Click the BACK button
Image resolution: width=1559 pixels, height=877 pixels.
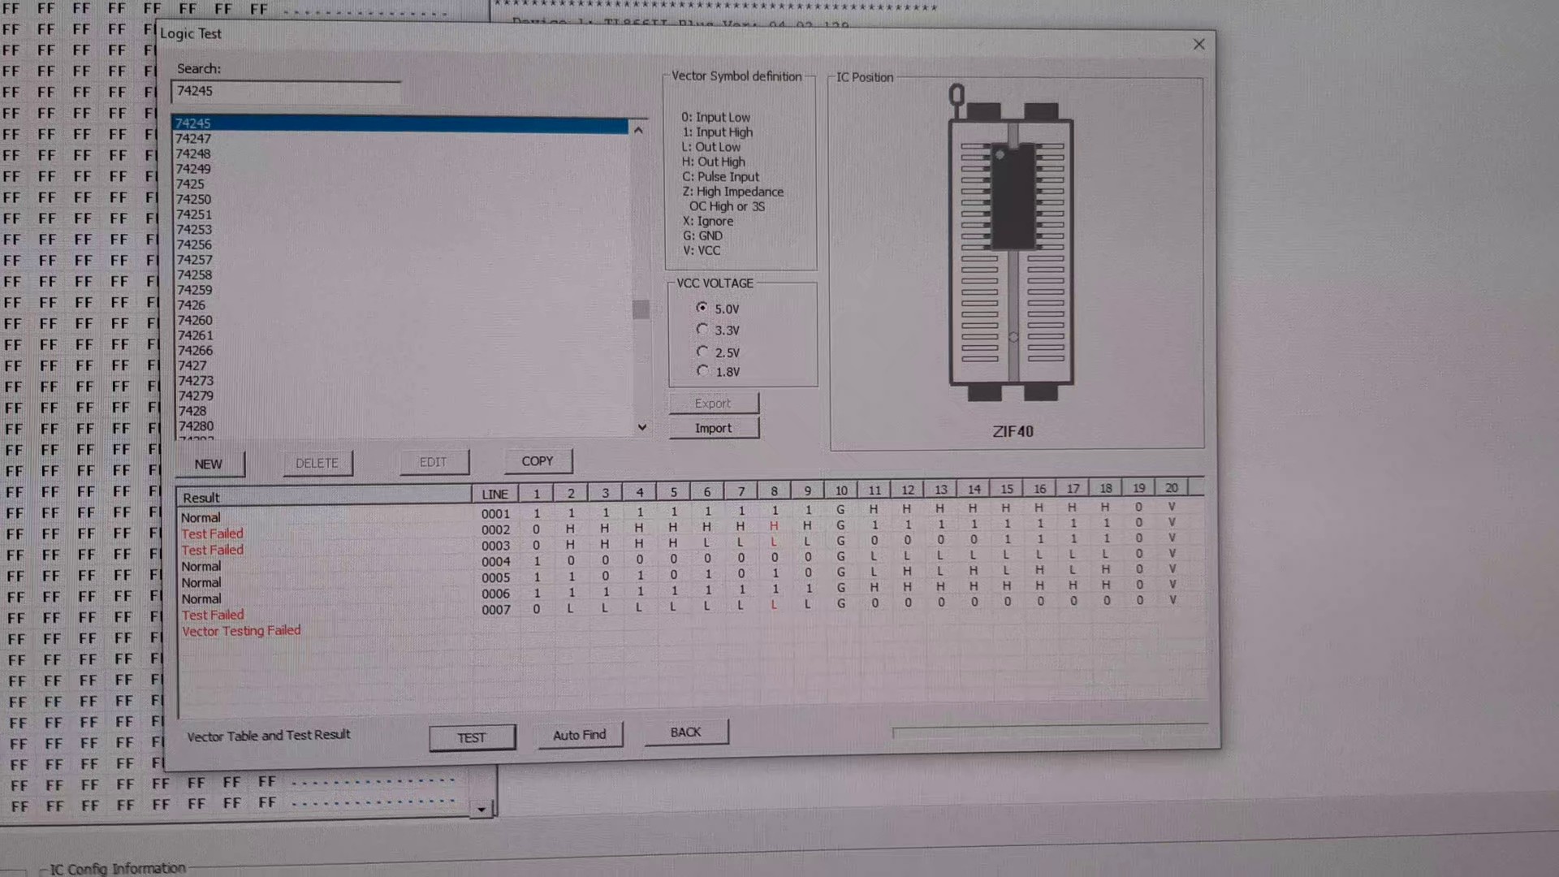click(x=686, y=732)
